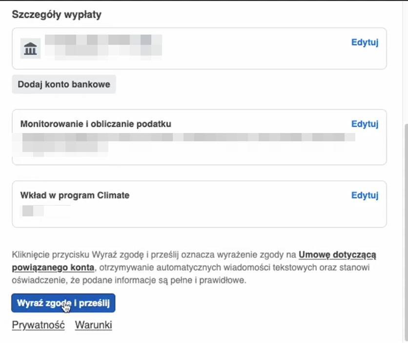This screenshot has height=343, width=408.
Task: Submit with Wyraź zgodę i prześlij
Action: pyautogui.click(x=63, y=303)
